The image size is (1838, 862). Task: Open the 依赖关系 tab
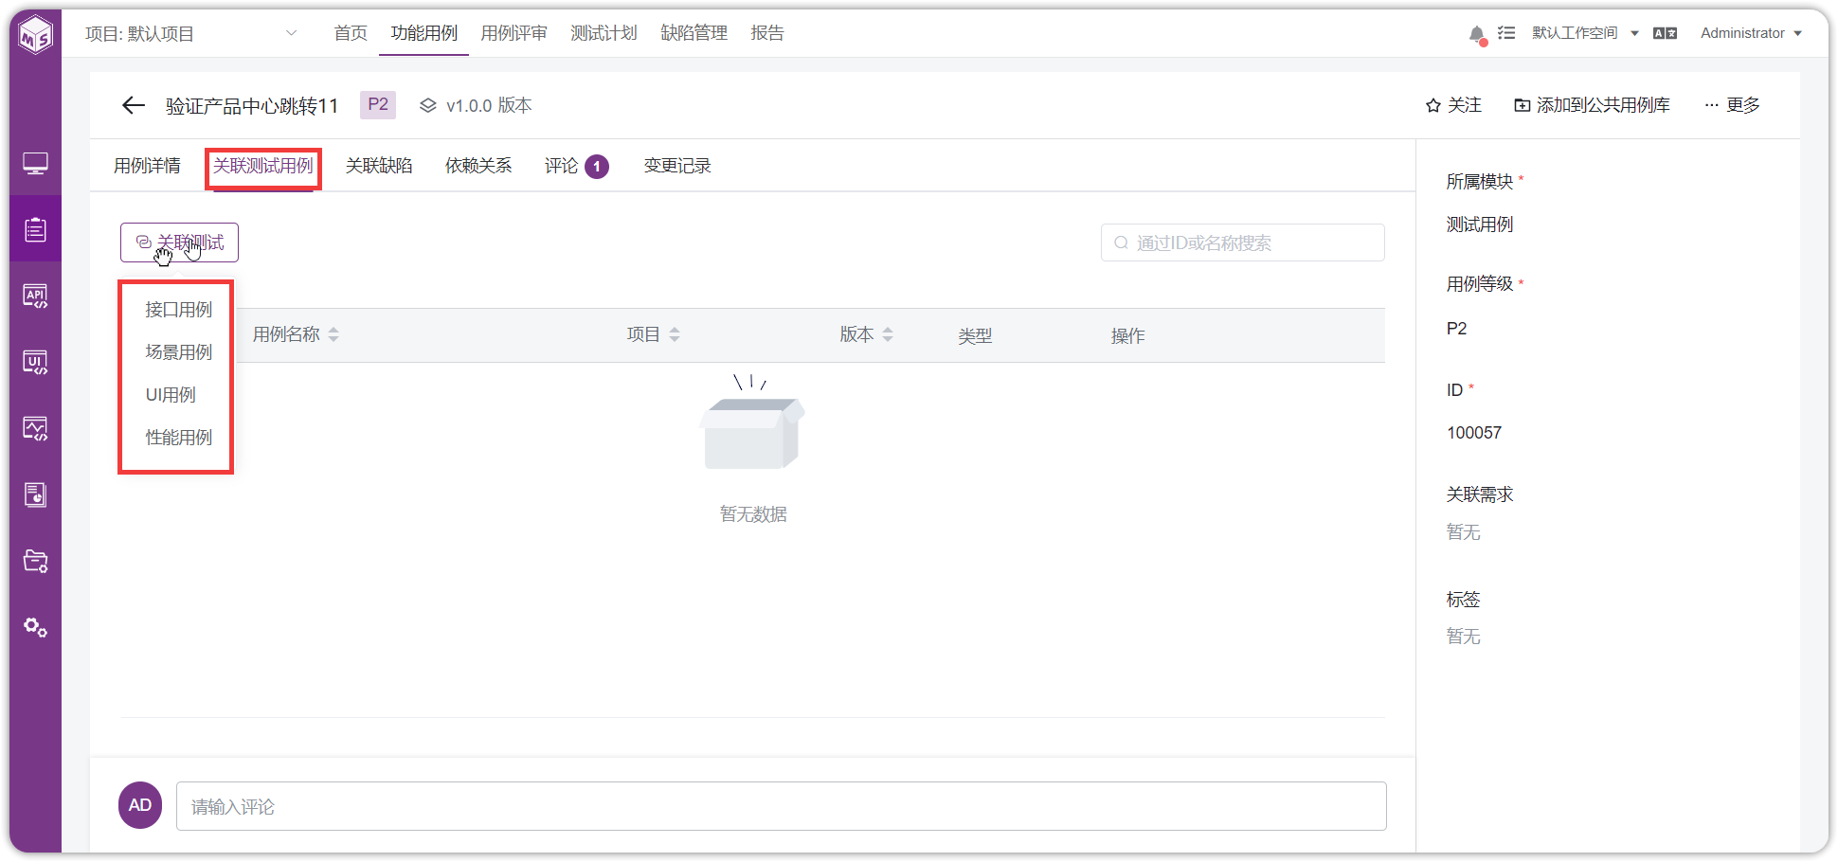tap(478, 166)
